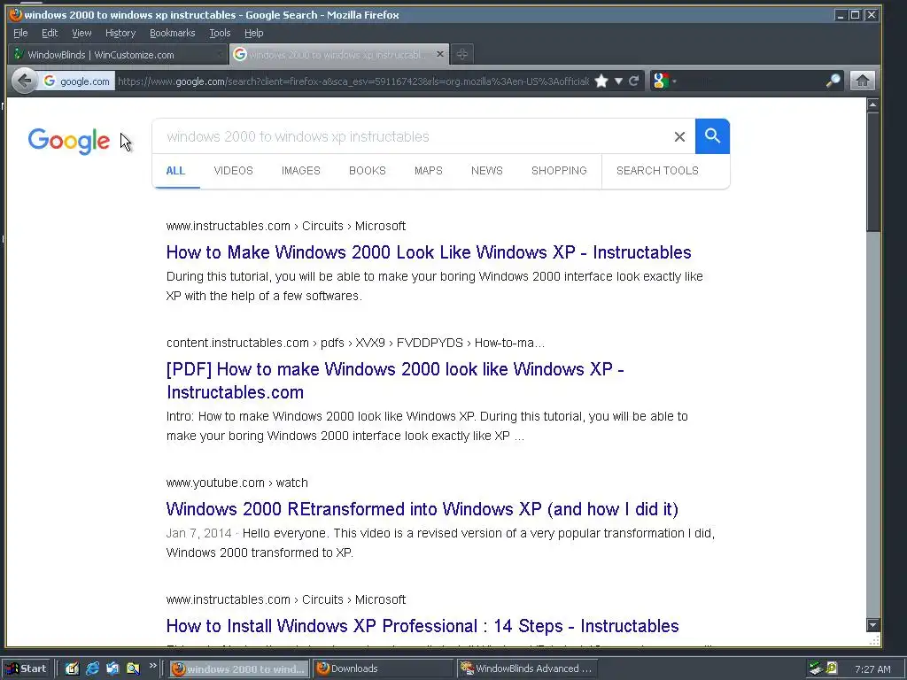Select the Books results tab
The width and height of the screenshot is (907, 680).
click(x=368, y=171)
